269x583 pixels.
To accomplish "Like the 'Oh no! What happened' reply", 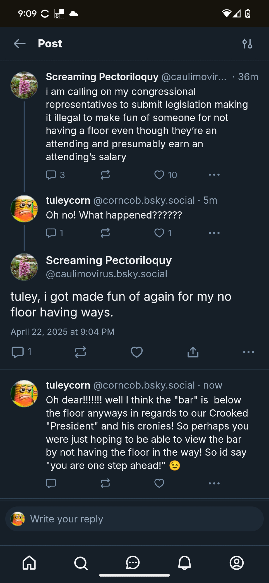I will tap(159, 233).
